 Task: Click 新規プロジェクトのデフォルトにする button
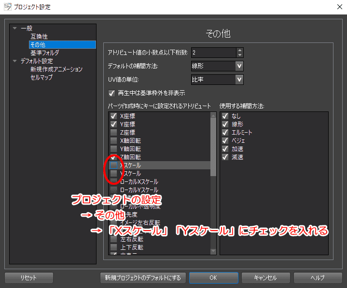(x=143, y=277)
